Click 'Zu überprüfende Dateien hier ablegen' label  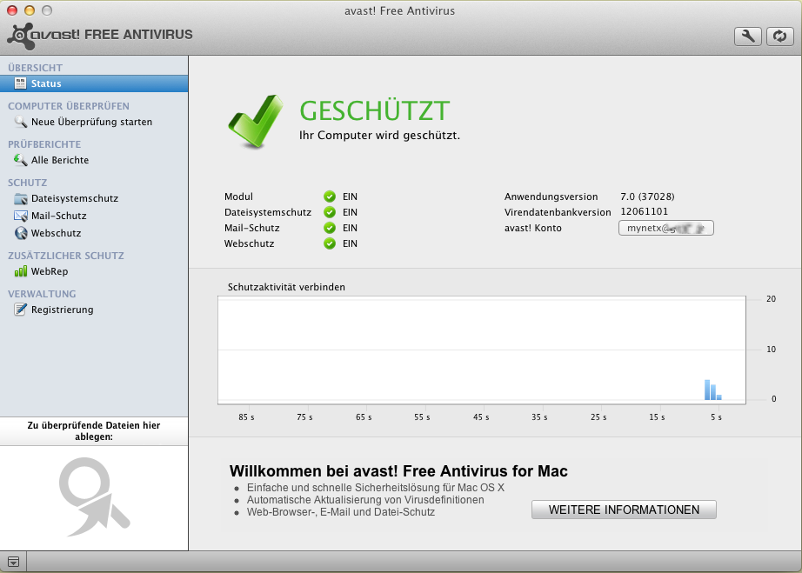tap(94, 431)
